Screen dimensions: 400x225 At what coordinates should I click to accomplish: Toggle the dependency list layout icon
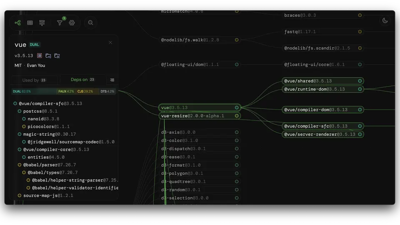click(x=112, y=80)
